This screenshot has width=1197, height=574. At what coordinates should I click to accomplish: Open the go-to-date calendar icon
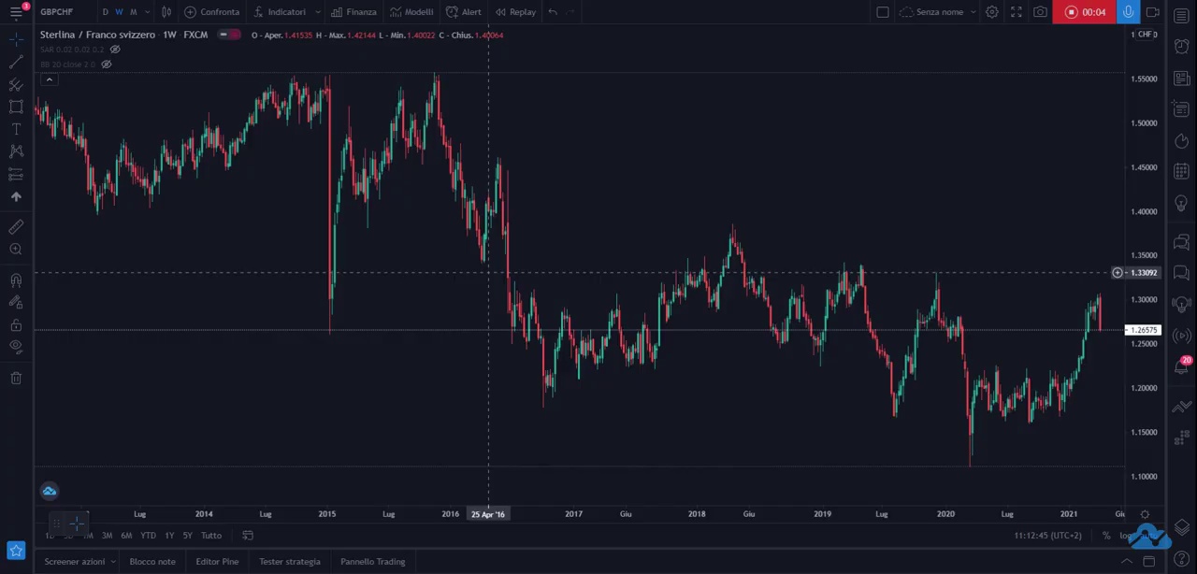(248, 536)
